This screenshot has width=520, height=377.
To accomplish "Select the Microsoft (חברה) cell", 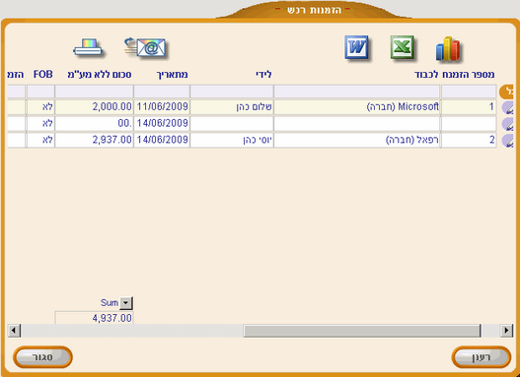I will pos(357,107).
